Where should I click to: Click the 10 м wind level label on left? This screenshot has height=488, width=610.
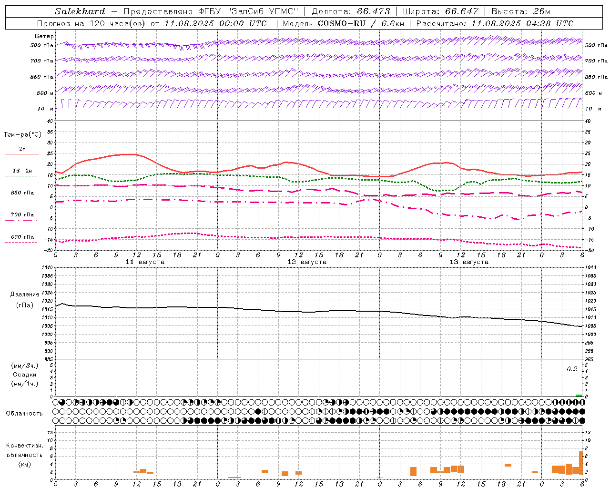(45, 109)
